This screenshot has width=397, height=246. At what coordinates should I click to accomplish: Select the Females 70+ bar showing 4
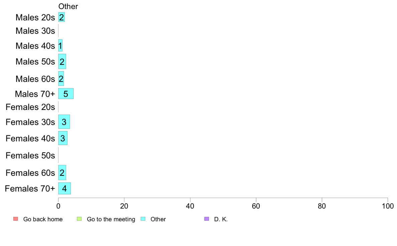[x=64, y=189]
